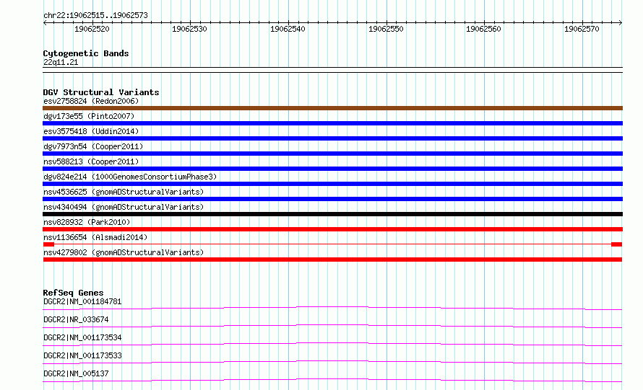The height and width of the screenshot is (390, 643).
Task: Click ruler position 19062570
Action: (582, 29)
